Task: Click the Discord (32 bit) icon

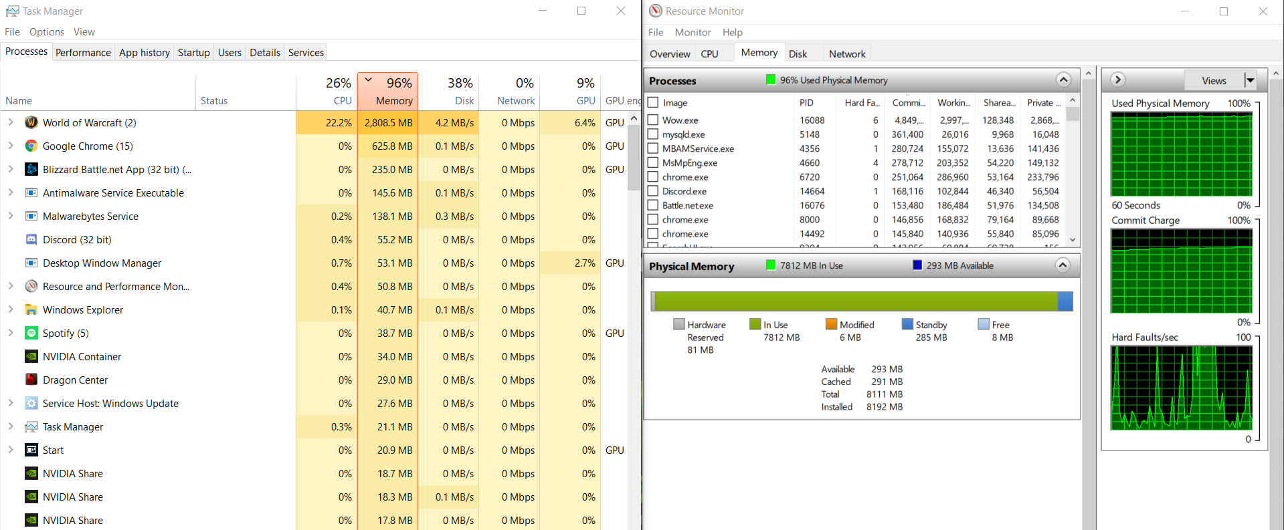Action: click(x=31, y=239)
